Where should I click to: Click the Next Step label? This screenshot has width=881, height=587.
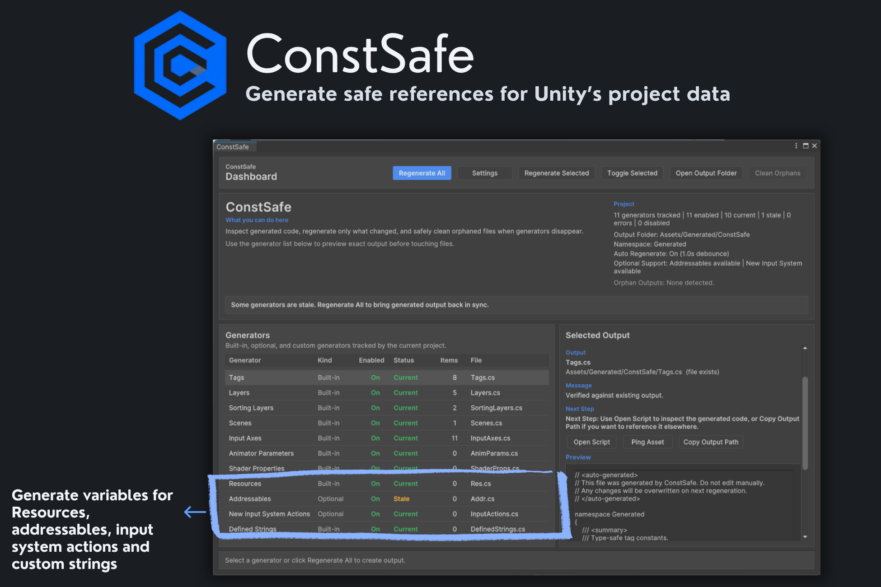click(x=580, y=409)
